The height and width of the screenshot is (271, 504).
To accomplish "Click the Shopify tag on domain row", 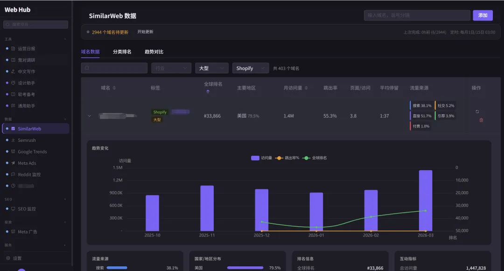I will coord(160,112).
